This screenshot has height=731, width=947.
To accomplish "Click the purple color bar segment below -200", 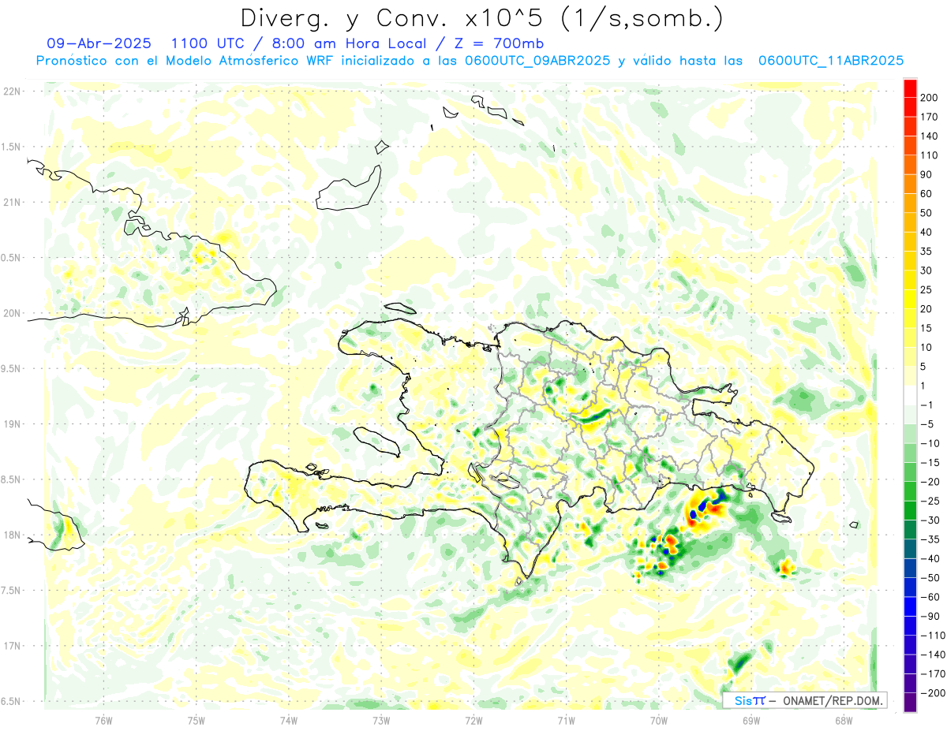I will pyautogui.click(x=911, y=702).
